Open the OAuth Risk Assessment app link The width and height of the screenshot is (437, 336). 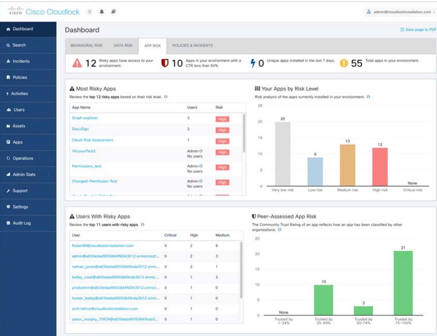point(92,140)
